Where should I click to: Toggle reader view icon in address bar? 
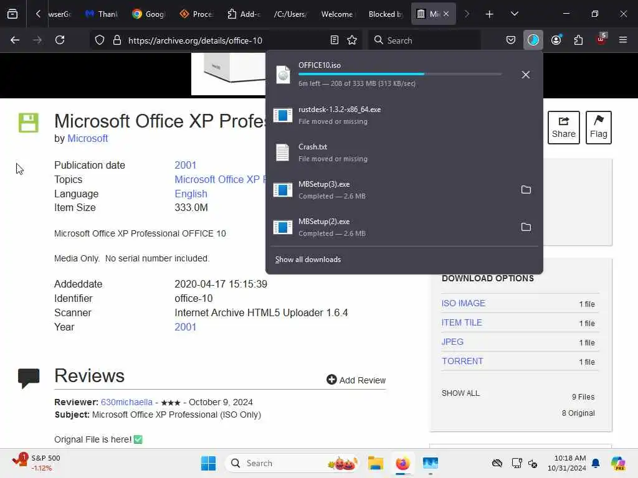335,40
